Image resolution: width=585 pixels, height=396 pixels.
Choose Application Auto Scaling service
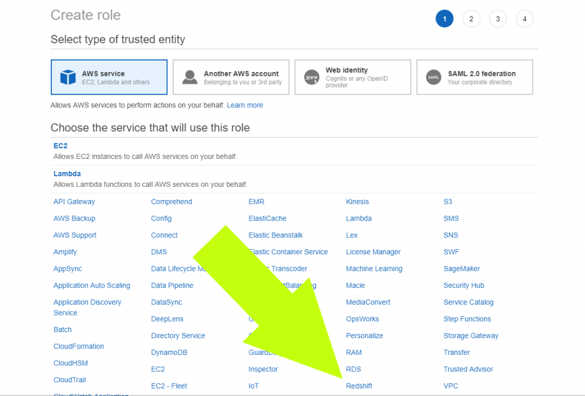click(x=92, y=286)
